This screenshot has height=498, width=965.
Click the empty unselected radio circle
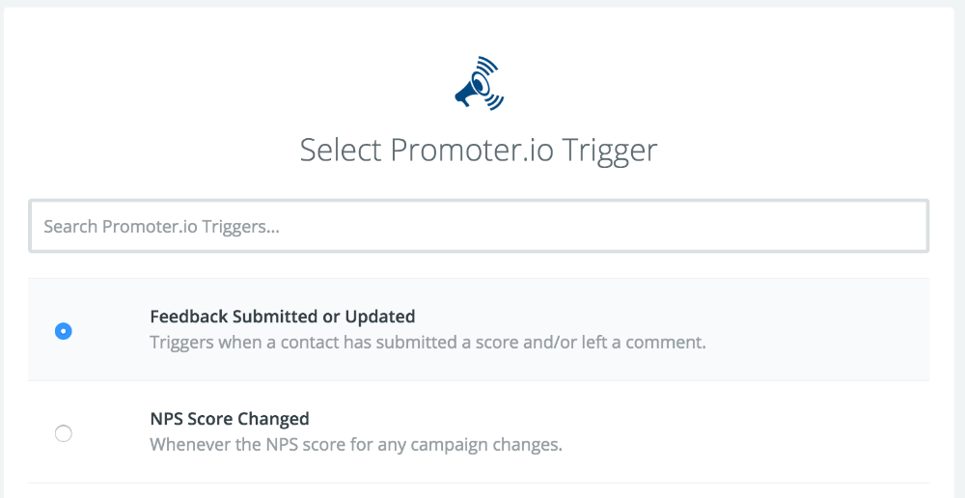coord(64,433)
